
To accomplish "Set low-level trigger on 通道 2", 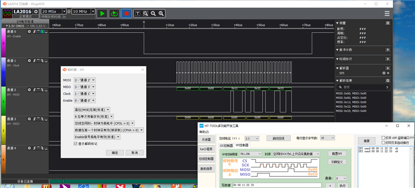I will coord(46,90).
